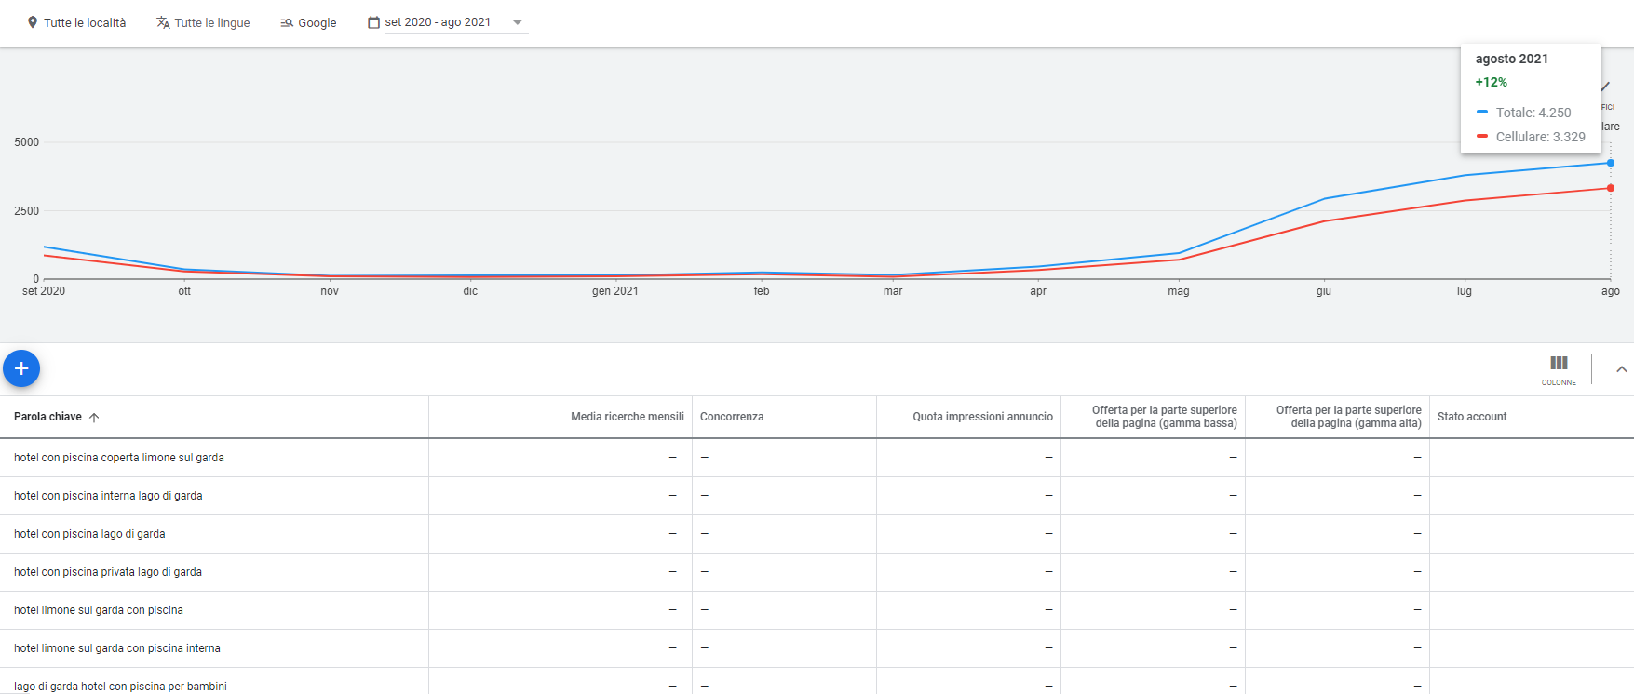The width and height of the screenshot is (1634, 694).
Task: Click set 2020 label on chart axis
Action: 44,291
